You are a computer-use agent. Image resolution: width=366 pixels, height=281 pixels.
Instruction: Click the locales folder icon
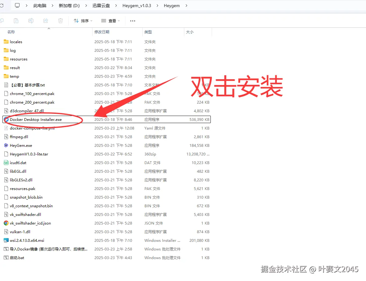pyautogui.click(x=6, y=42)
